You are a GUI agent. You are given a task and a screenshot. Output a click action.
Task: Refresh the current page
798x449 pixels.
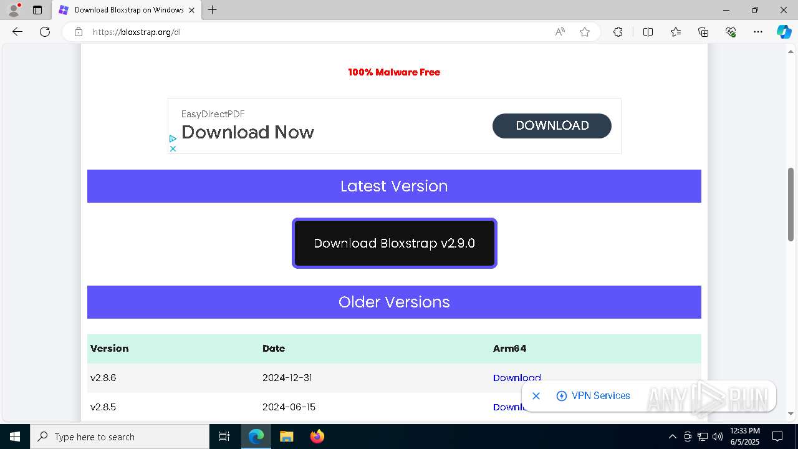45,32
